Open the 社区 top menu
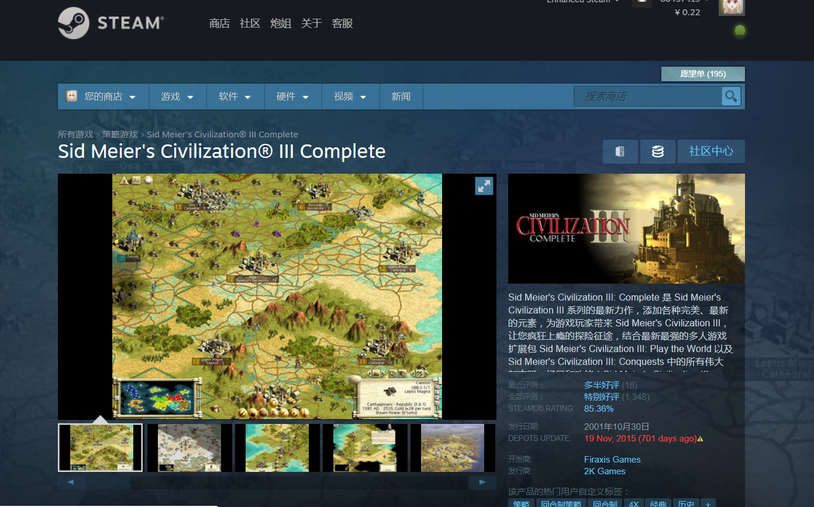The height and width of the screenshot is (507, 814). [x=250, y=23]
